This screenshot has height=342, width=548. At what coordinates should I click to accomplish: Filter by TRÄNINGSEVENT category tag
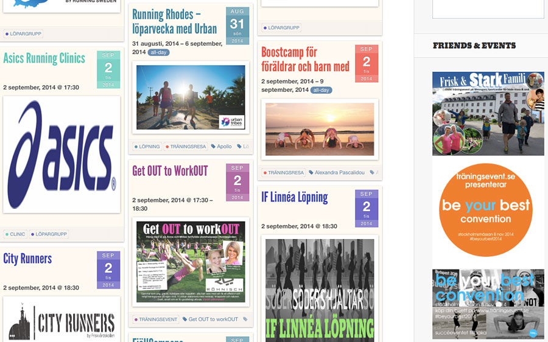156,319
